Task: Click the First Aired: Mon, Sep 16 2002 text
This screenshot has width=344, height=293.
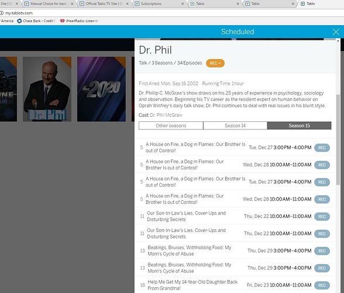Action: [168, 84]
